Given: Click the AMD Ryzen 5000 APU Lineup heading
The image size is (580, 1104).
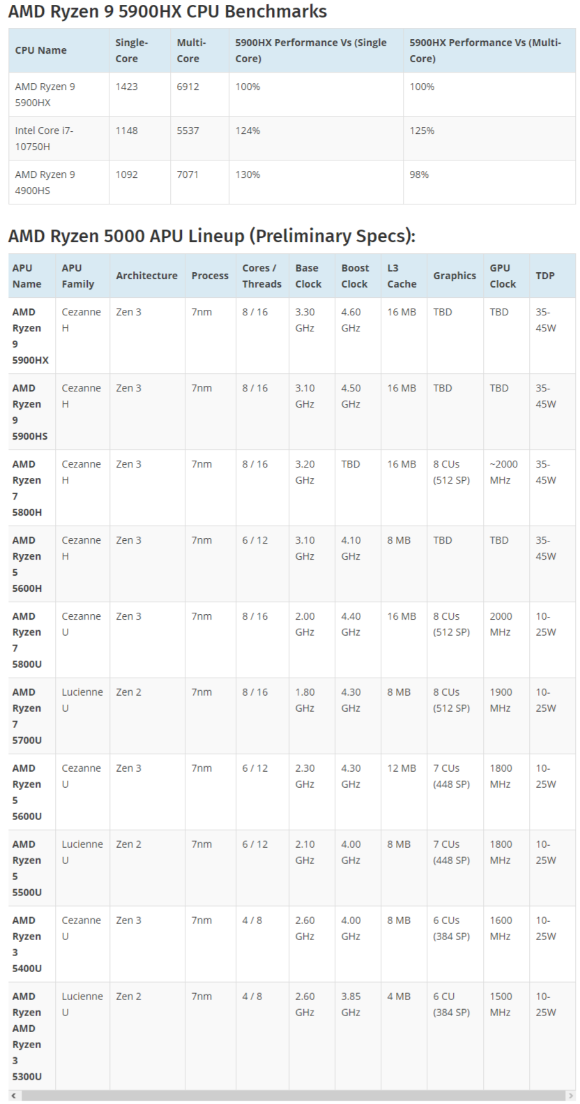Looking at the screenshot, I should [212, 236].
